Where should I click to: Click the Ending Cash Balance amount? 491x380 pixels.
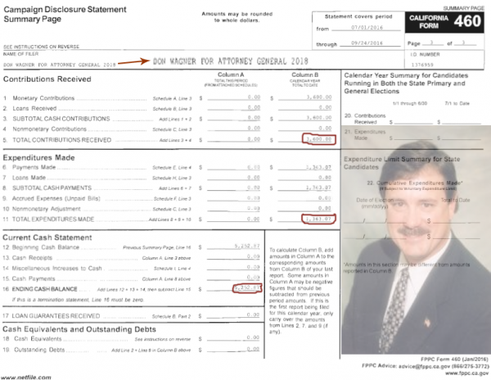(247, 287)
